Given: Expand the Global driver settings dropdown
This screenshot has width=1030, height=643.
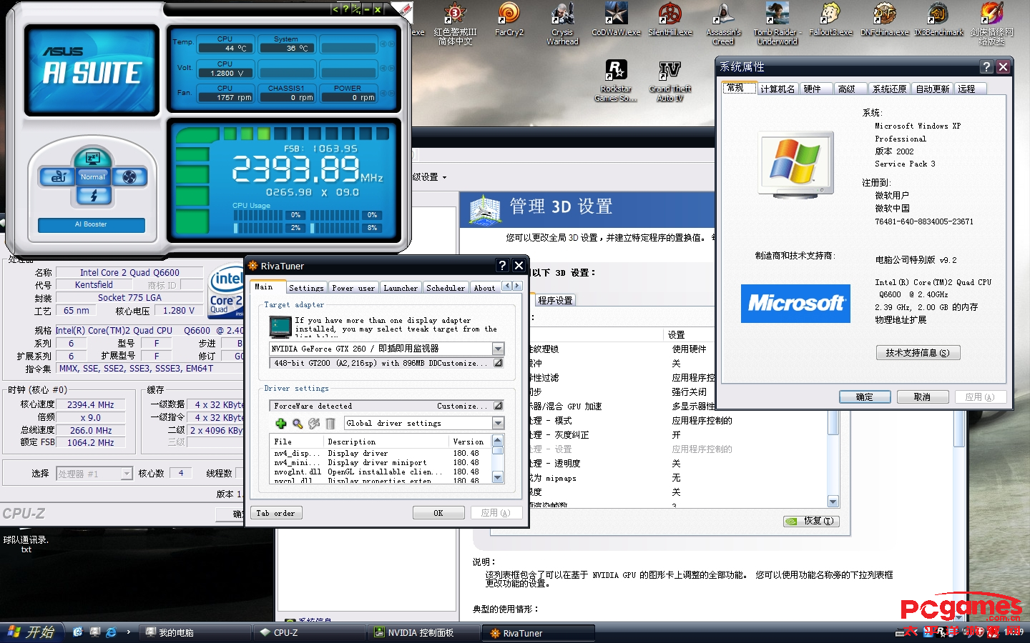Looking at the screenshot, I should (498, 423).
